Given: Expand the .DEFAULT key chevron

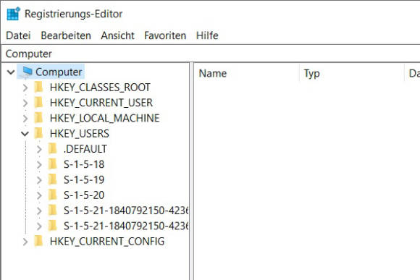Looking at the screenshot, I should pyautogui.click(x=39, y=149).
